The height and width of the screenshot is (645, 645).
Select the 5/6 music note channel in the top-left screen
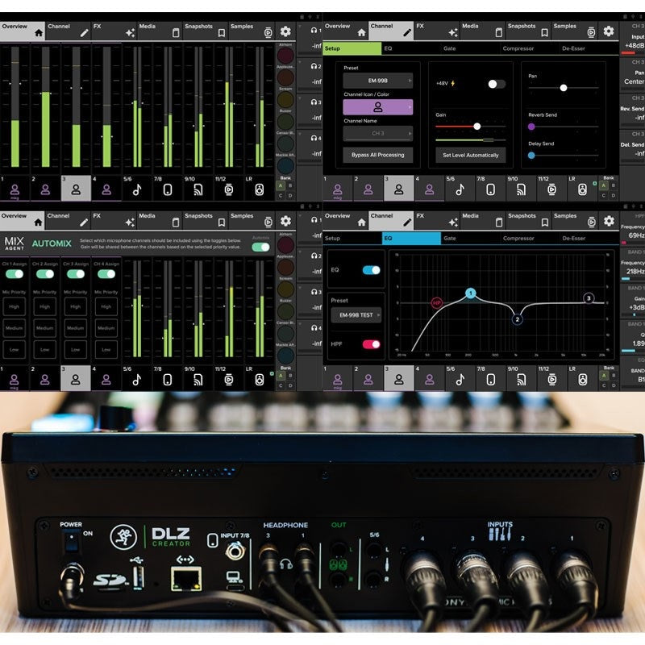pyautogui.click(x=137, y=190)
